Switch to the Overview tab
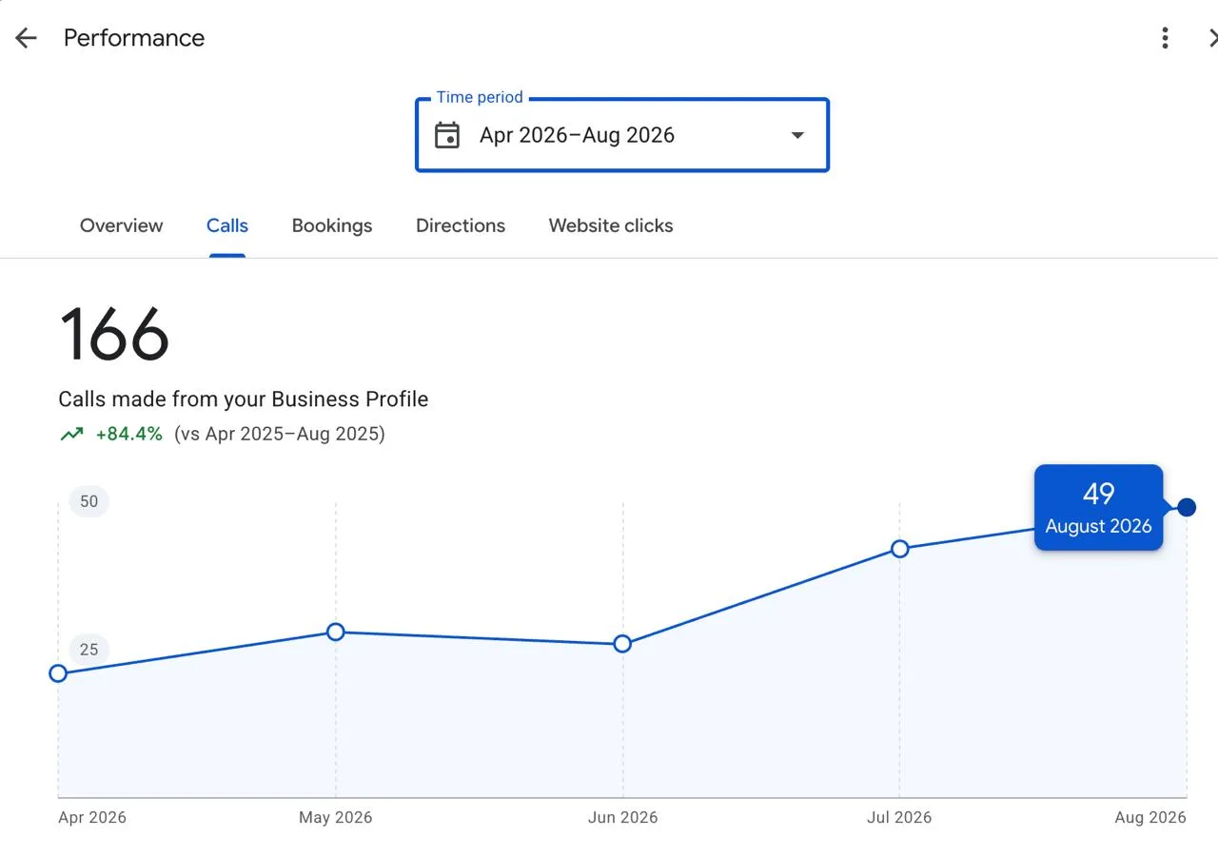This screenshot has height=856, width=1218. click(x=121, y=225)
